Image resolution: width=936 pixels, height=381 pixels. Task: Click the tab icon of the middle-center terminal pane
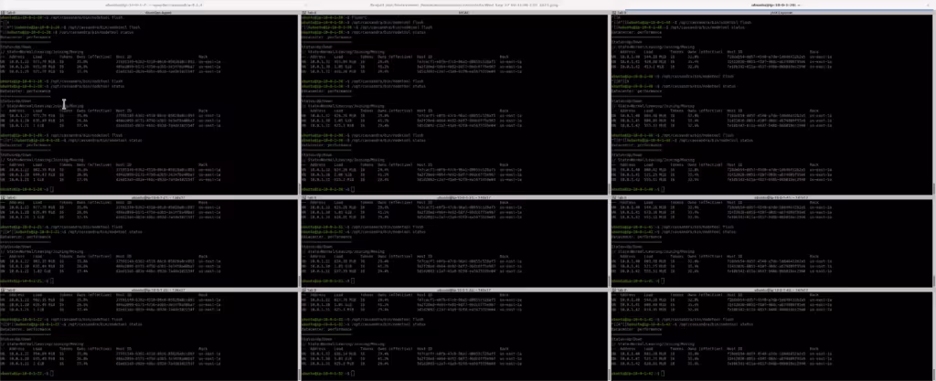pos(319,196)
